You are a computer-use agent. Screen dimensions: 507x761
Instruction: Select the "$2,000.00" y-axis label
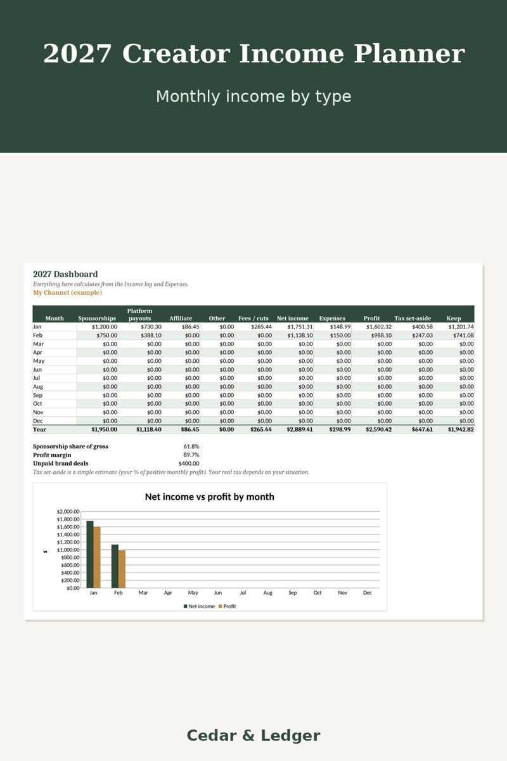(x=68, y=511)
